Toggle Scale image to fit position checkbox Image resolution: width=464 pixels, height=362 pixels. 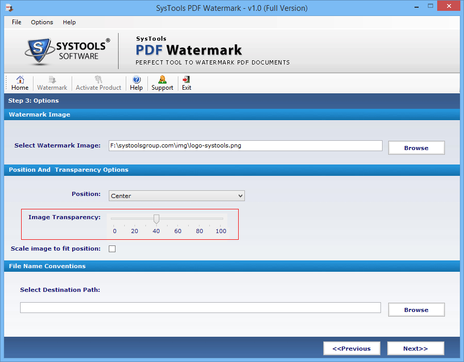(x=112, y=249)
